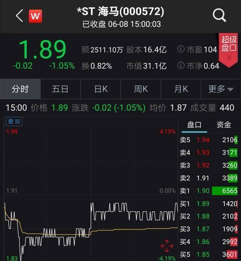Tap the 成交量 440 volume readout

212,108
